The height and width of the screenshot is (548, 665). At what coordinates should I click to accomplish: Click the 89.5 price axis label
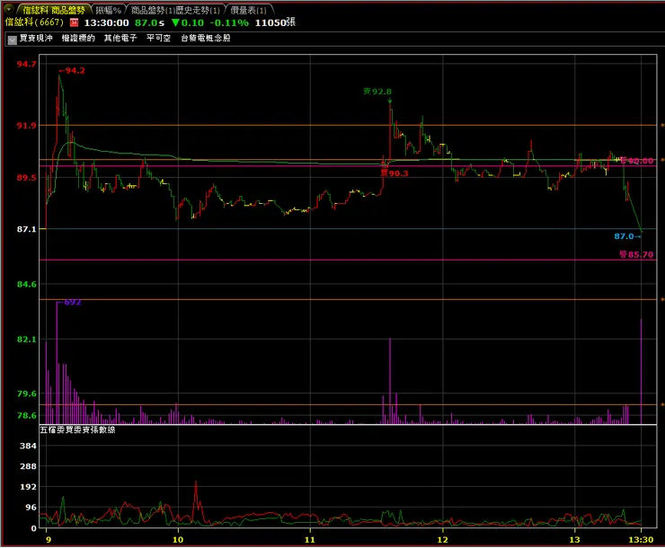tap(26, 178)
